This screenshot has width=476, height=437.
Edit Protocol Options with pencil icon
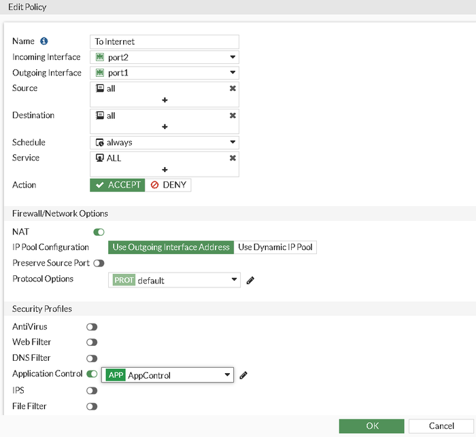tap(250, 280)
